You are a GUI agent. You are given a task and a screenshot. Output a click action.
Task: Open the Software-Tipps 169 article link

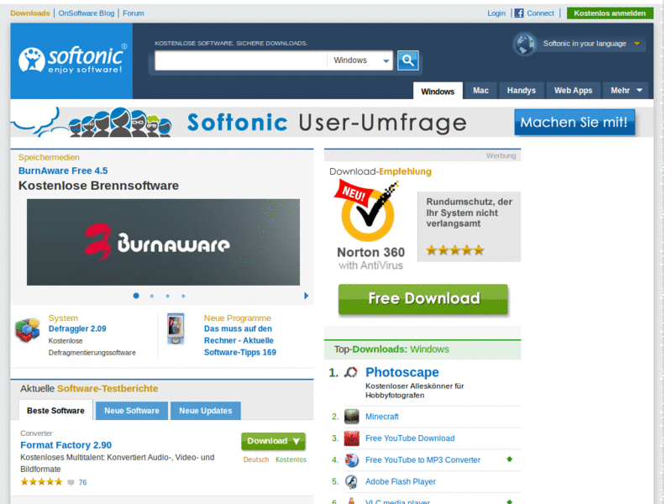(240, 340)
